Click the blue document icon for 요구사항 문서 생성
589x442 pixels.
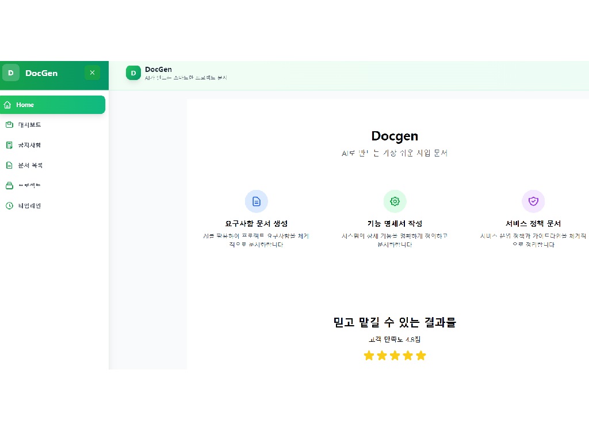coord(257,201)
